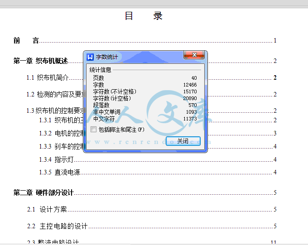Click the 页数 label in statistics
Viewport: 308px width, 245px height.
tap(98, 78)
